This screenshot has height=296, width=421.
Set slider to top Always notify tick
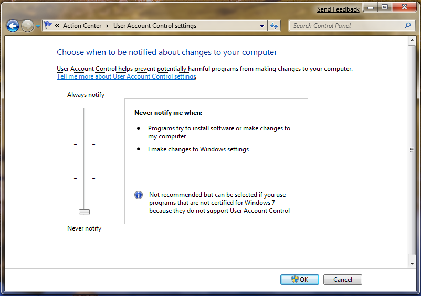[84, 111]
